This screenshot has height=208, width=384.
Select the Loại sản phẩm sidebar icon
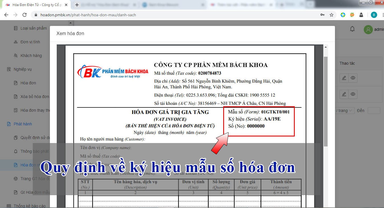[16, 28]
